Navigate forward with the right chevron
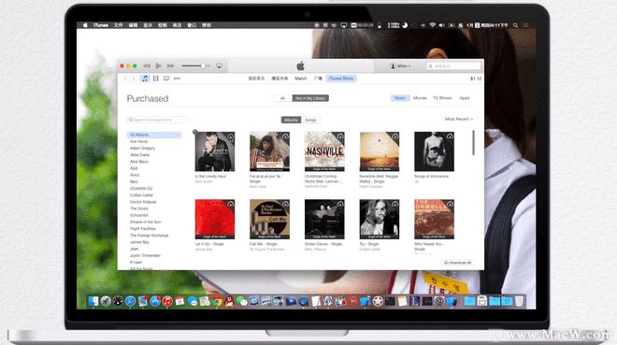The width and height of the screenshot is (617, 345). tap(133, 79)
